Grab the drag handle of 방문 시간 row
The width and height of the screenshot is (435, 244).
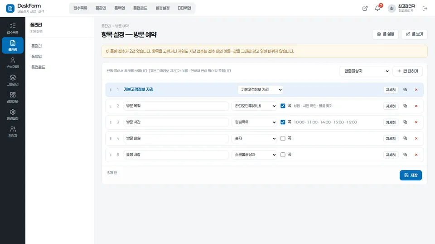(111, 122)
